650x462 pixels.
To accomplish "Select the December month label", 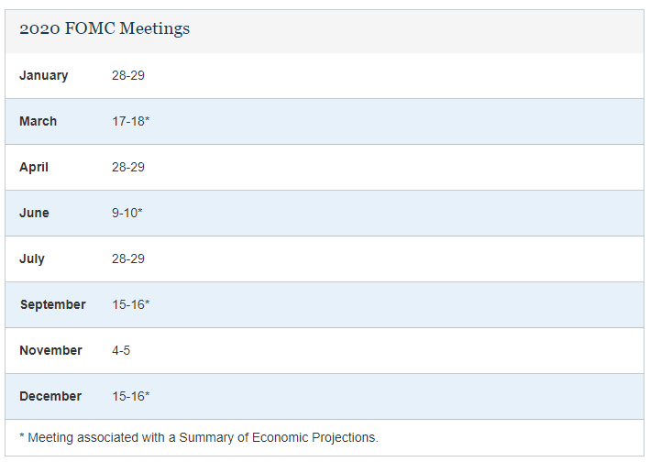I will coord(50,396).
